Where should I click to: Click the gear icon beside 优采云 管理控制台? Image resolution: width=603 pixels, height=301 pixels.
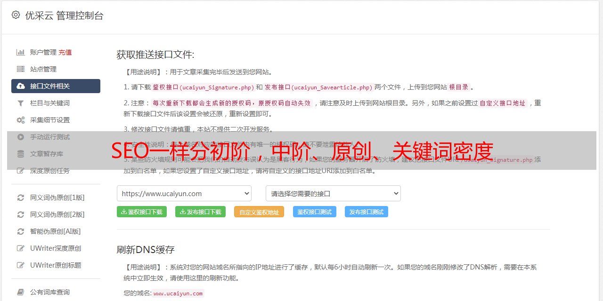click(x=16, y=15)
